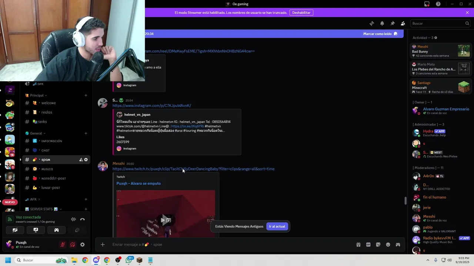The width and height of the screenshot is (474, 266).
Task: Open the soundboard button in voice panel
Action: 77,230
